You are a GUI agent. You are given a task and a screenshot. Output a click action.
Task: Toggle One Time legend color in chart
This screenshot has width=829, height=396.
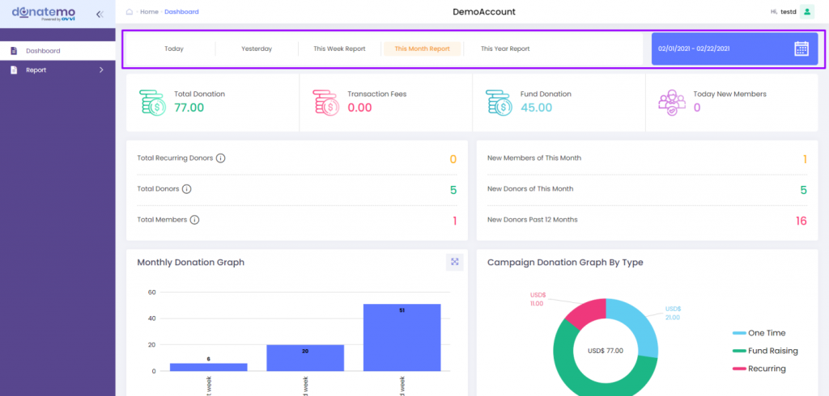[x=738, y=333]
